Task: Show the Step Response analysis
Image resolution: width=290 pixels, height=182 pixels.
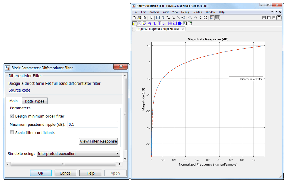Action: (x=165, y=23)
